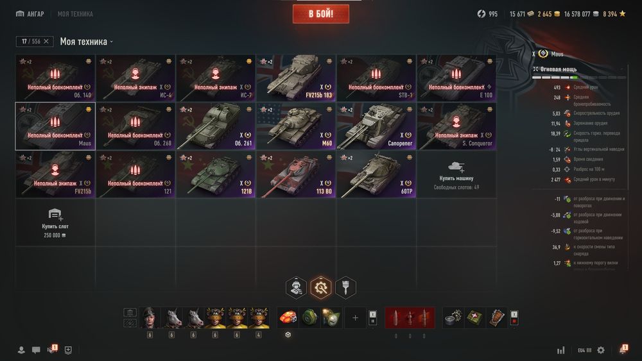Select the wrench-gear maintenance hexagon icon
This screenshot has width=642, height=361.
pyautogui.click(x=321, y=287)
